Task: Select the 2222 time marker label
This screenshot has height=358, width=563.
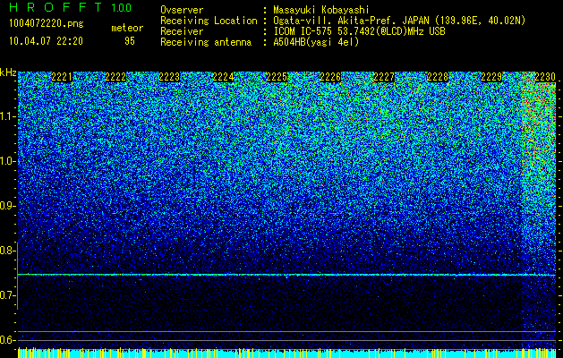Action: tap(115, 77)
